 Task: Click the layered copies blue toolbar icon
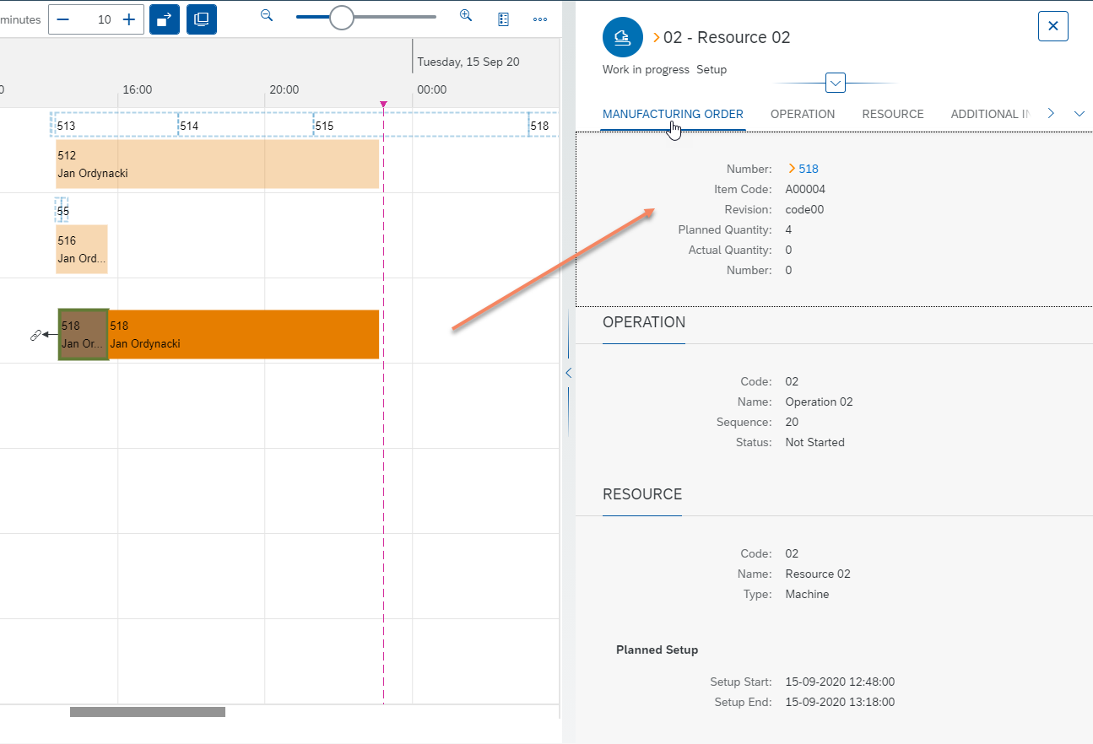[201, 19]
